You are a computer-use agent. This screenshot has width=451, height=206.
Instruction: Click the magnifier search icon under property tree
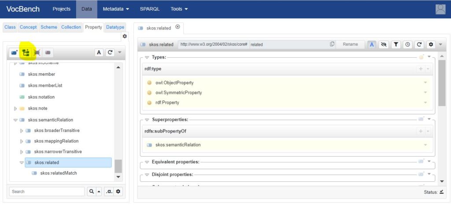tap(91, 191)
